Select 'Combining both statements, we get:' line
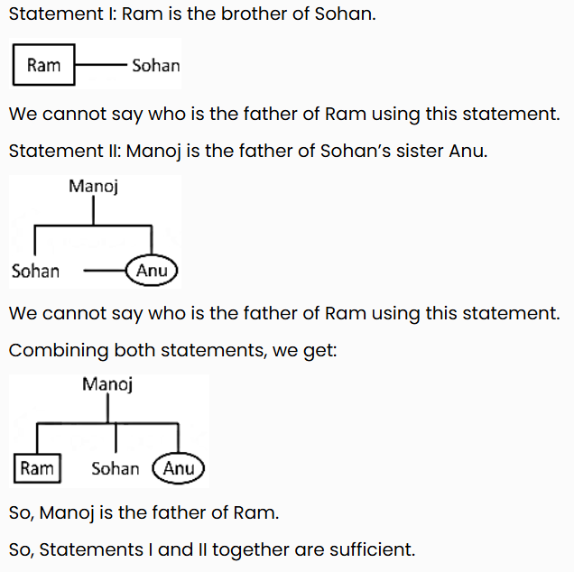Screen dimensions: 574x572 pyautogui.click(x=172, y=350)
